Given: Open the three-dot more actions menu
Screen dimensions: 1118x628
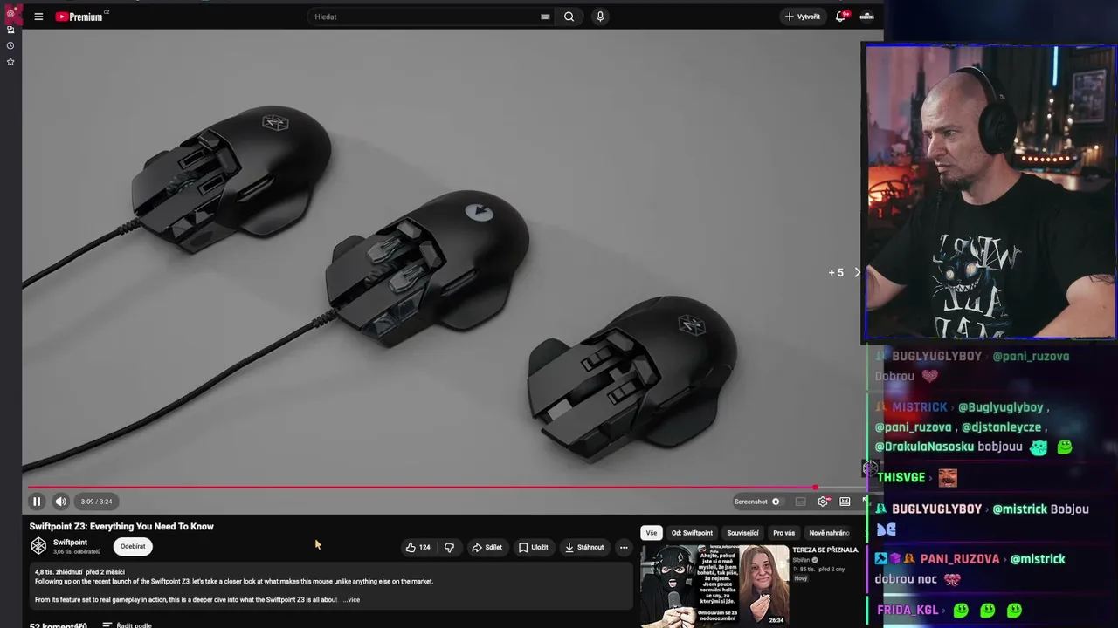Looking at the screenshot, I should point(624,548).
